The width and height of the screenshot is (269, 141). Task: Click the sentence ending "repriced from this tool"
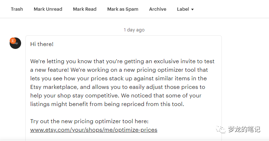point(107,104)
